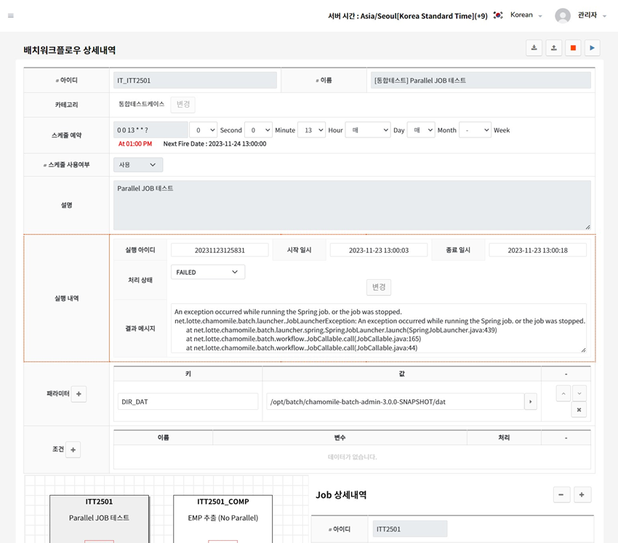
Task: Click the 종료 일시 field
Action: tap(537, 250)
